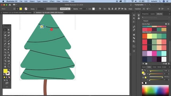Swap fill and stroke arrows in toolbox

click(9, 70)
